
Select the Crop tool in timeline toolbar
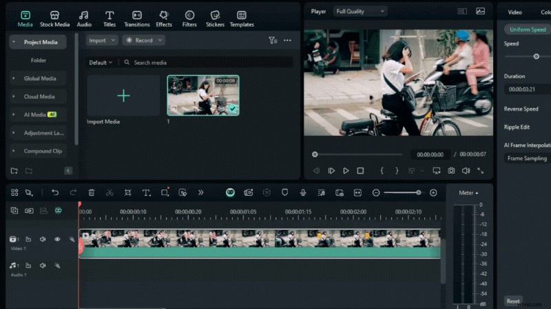coord(127,192)
